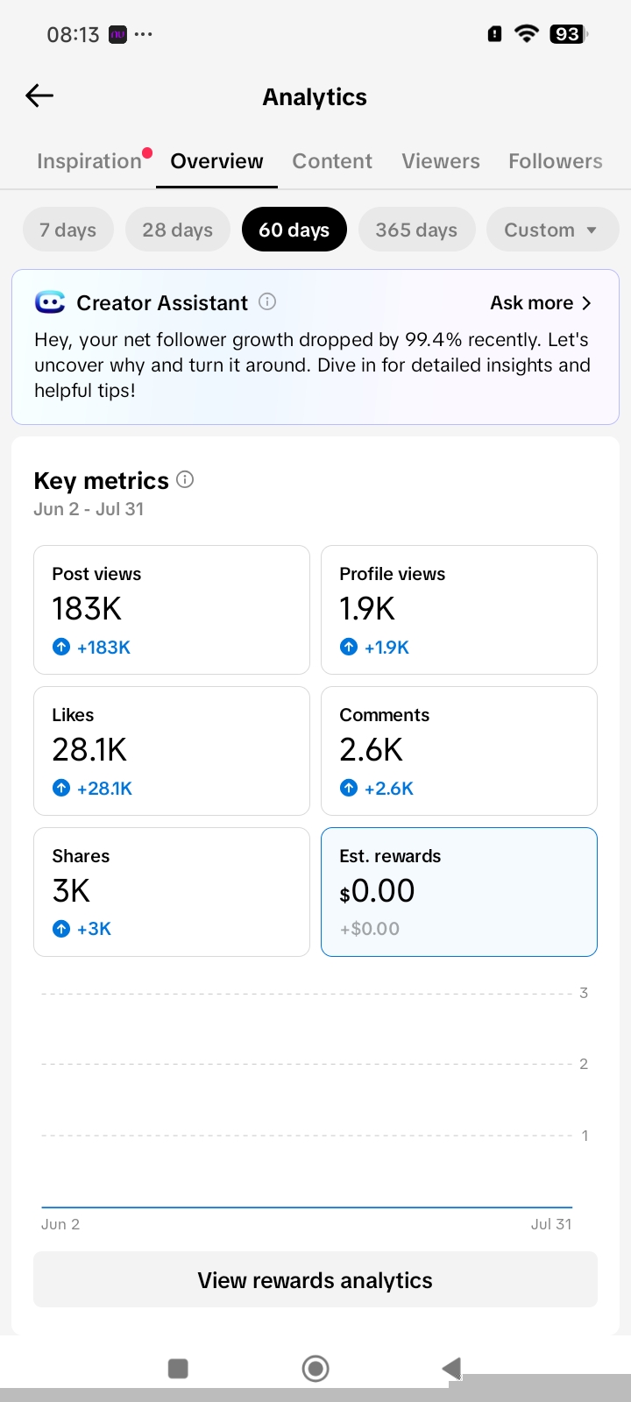Open the Custom date range dropdown
This screenshot has height=1402, width=631.
pyautogui.click(x=553, y=230)
